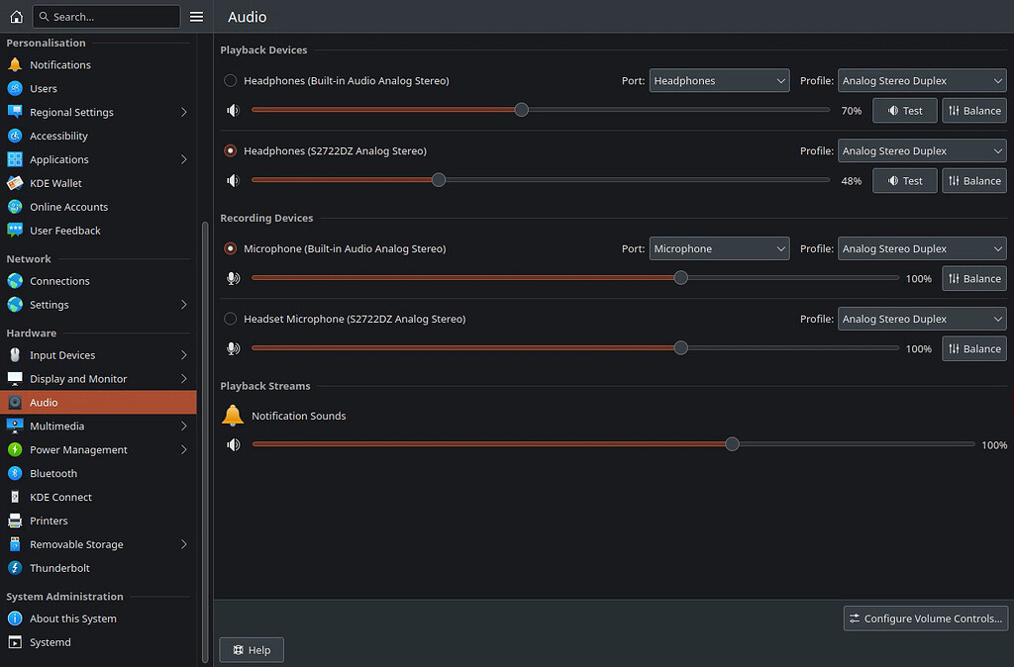Click the home icon in the sidebar
The width and height of the screenshot is (1014, 667).
tap(15, 16)
